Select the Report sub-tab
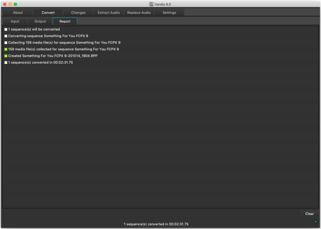Viewport: 321px width, 229px height. tap(65, 21)
